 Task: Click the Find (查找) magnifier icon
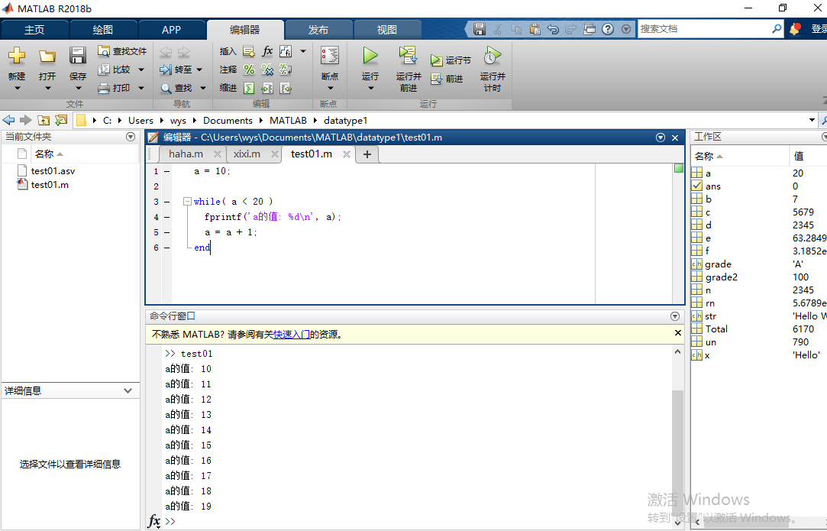[x=166, y=88]
